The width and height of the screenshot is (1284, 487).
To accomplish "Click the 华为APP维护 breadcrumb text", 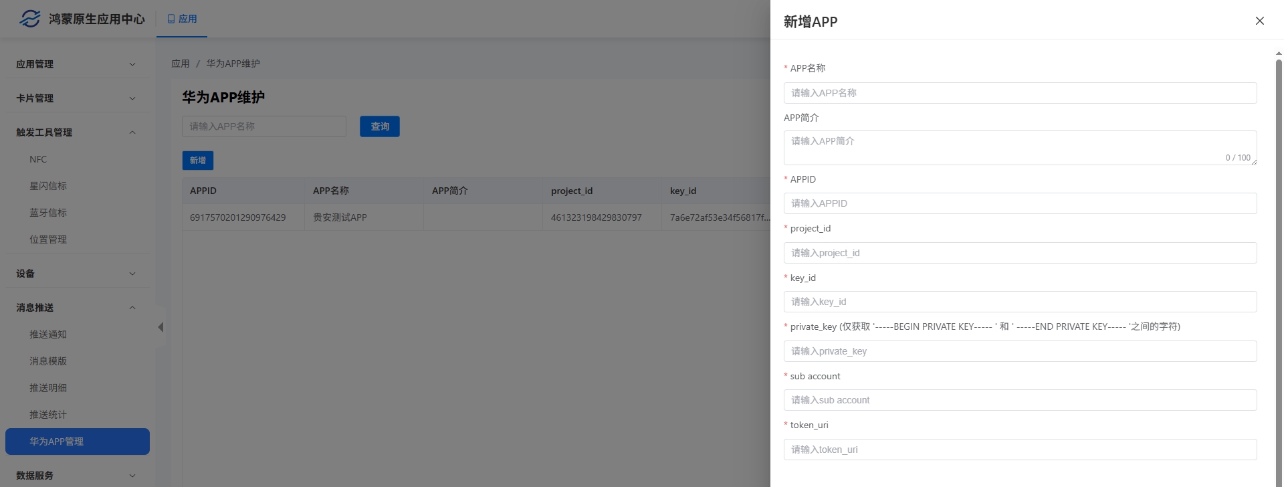I will coord(233,64).
